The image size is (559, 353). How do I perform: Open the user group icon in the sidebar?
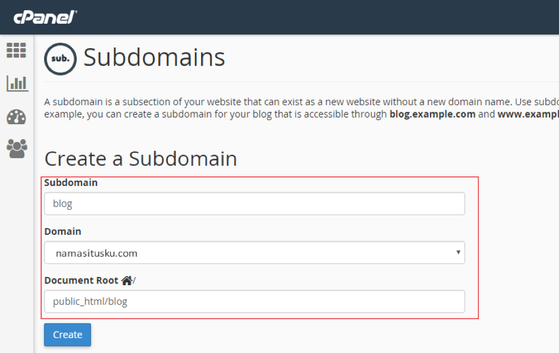click(x=16, y=149)
